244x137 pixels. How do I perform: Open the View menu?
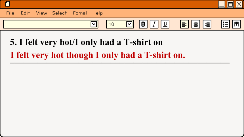point(41,13)
